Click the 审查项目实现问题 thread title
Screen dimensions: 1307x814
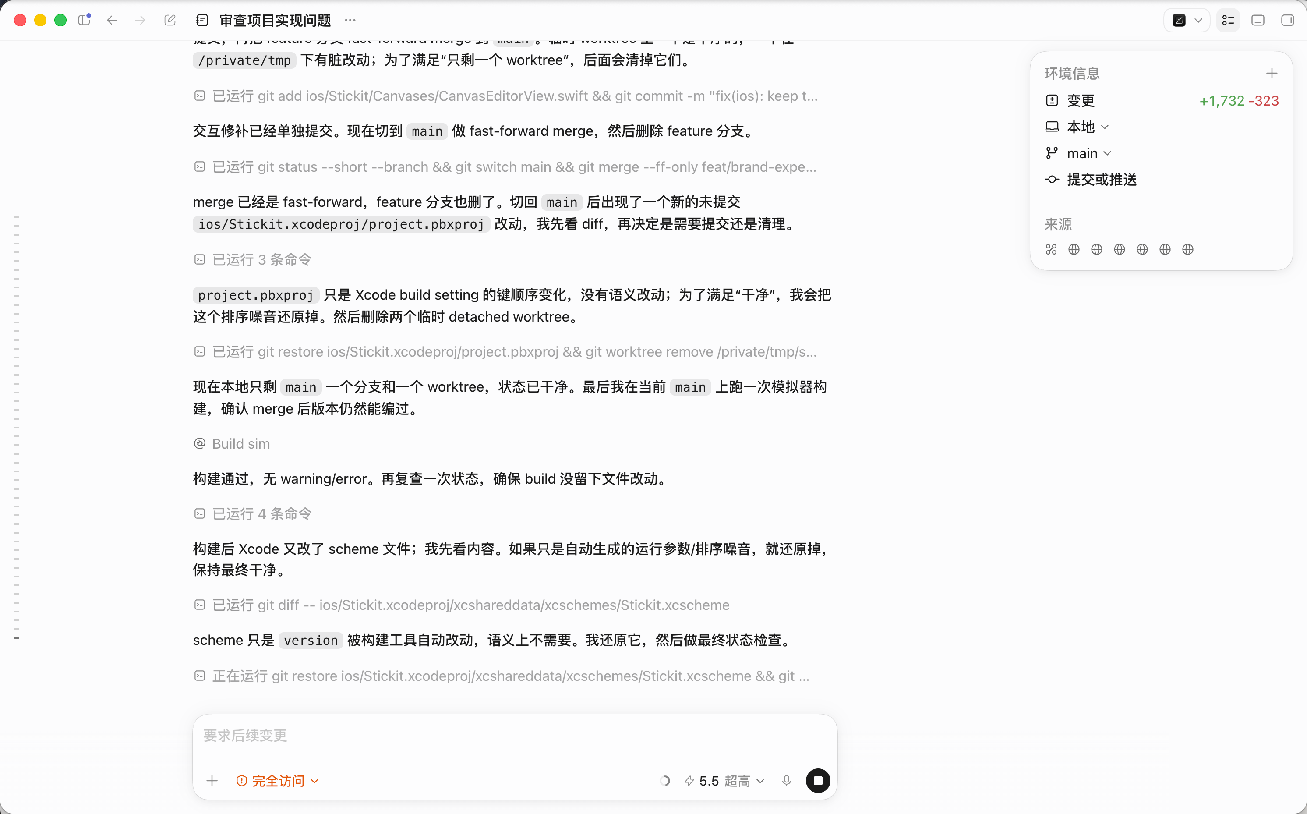276,21
